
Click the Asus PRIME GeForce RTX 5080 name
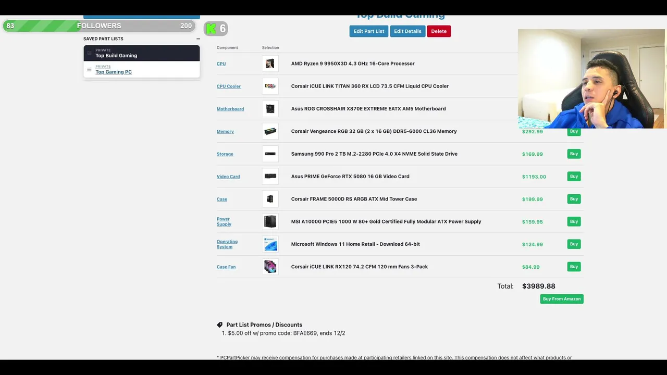click(350, 176)
